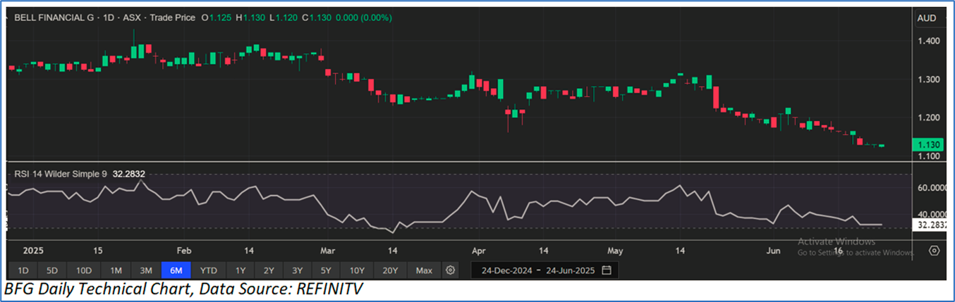Click the AUD currency label
The image size is (955, 302).
click(x=925, y=18)
